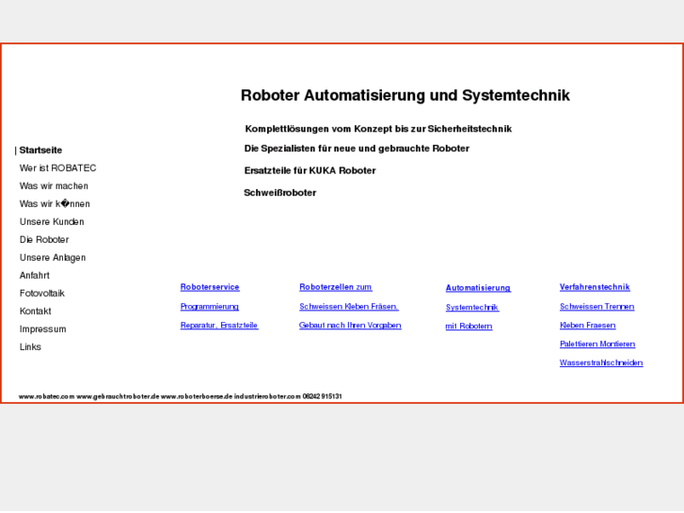The height and width of the screenshot is (513, 684).
Task: Click Die Spezialisten für neue Roboter line
Action: [x=357, y=149]
